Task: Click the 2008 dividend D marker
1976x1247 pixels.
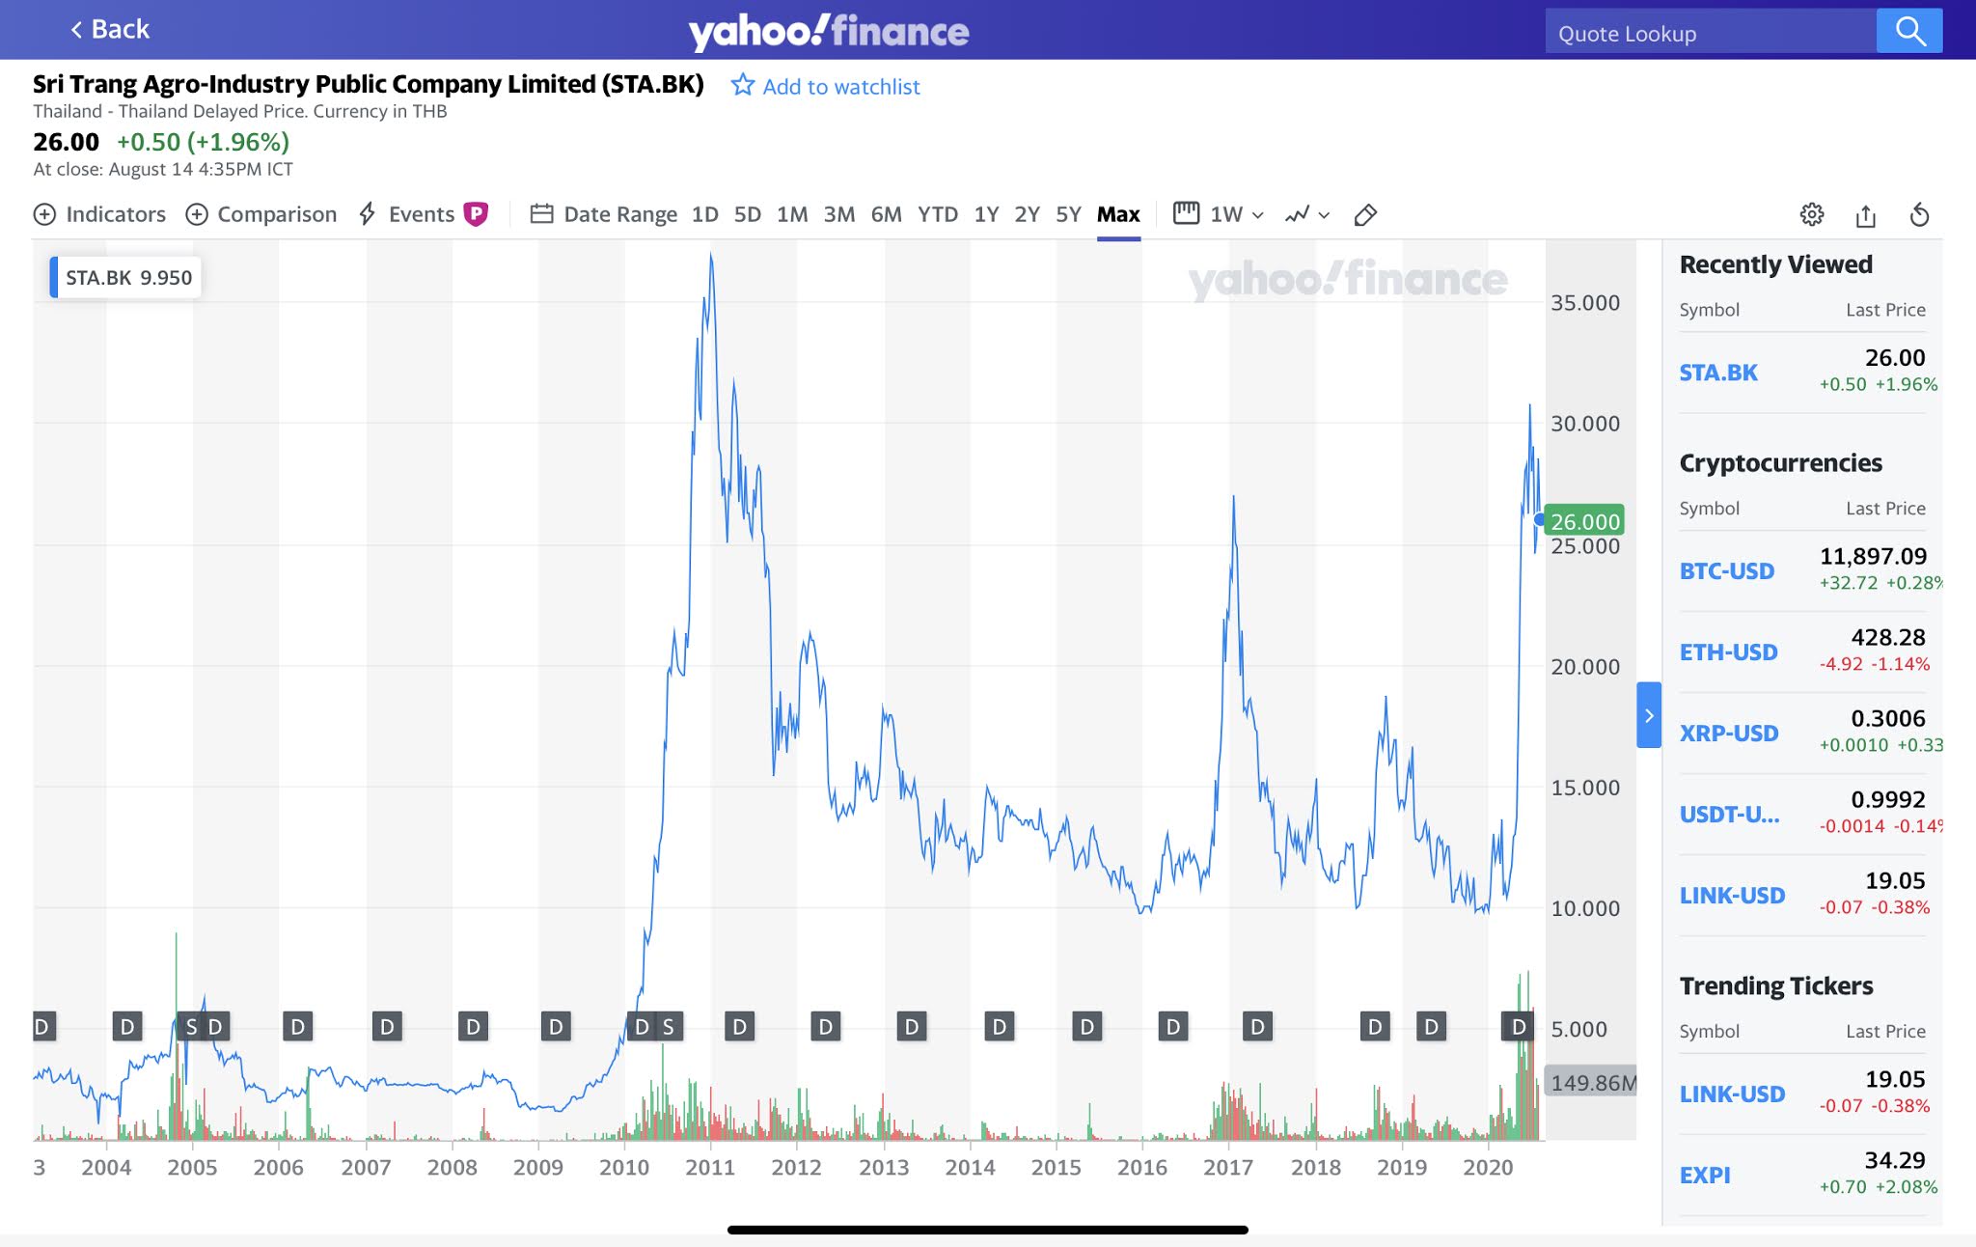Action: 473,1027
